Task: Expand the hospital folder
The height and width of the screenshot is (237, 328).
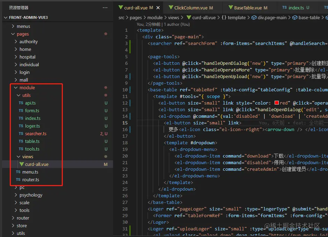Action: coord(16,57)
